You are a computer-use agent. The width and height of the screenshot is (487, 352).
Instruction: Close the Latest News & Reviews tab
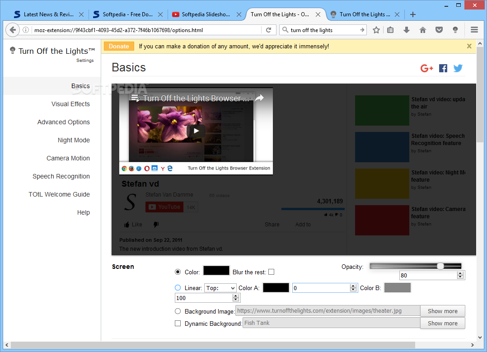coord(81,14)
